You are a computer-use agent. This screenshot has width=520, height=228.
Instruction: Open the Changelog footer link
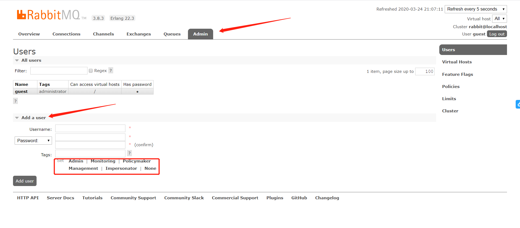click(x=327, y=198)
